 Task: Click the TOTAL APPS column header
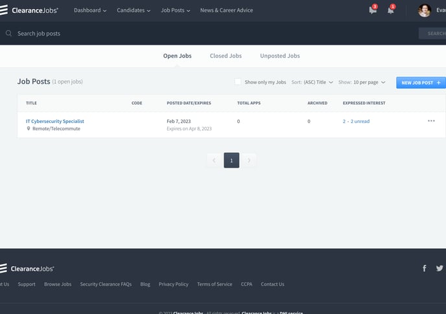(249, 103)
